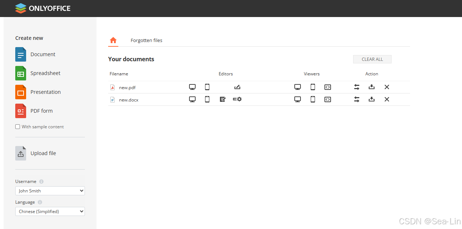Open the Username selection dropdown
The height and width of the screenshot is (229, 462).
click(x=50, y=191)
